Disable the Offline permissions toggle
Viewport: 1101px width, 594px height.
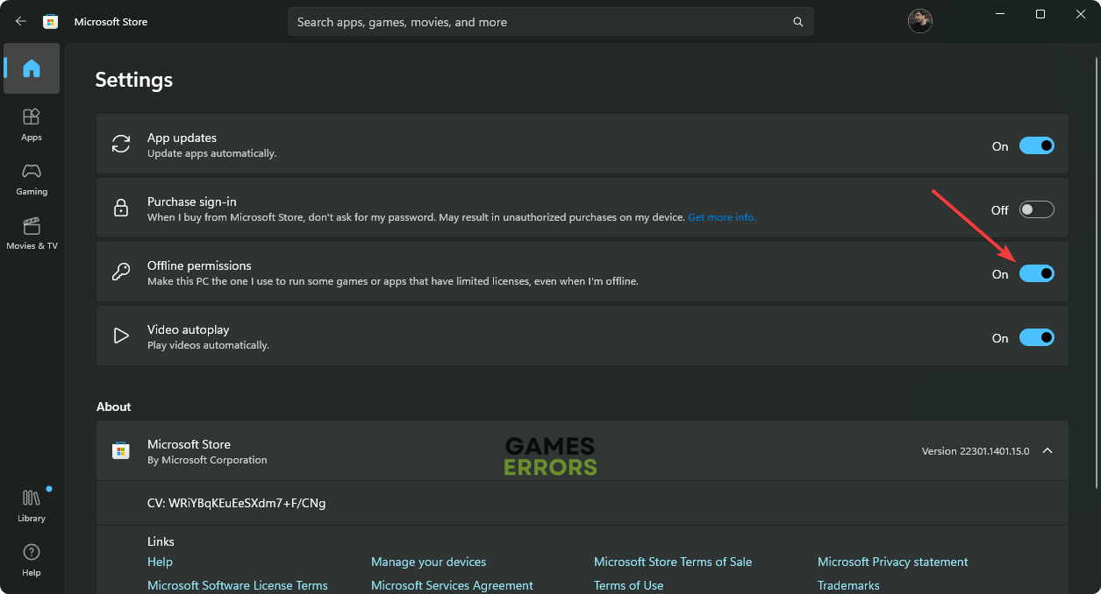(x=1036, y=273)
